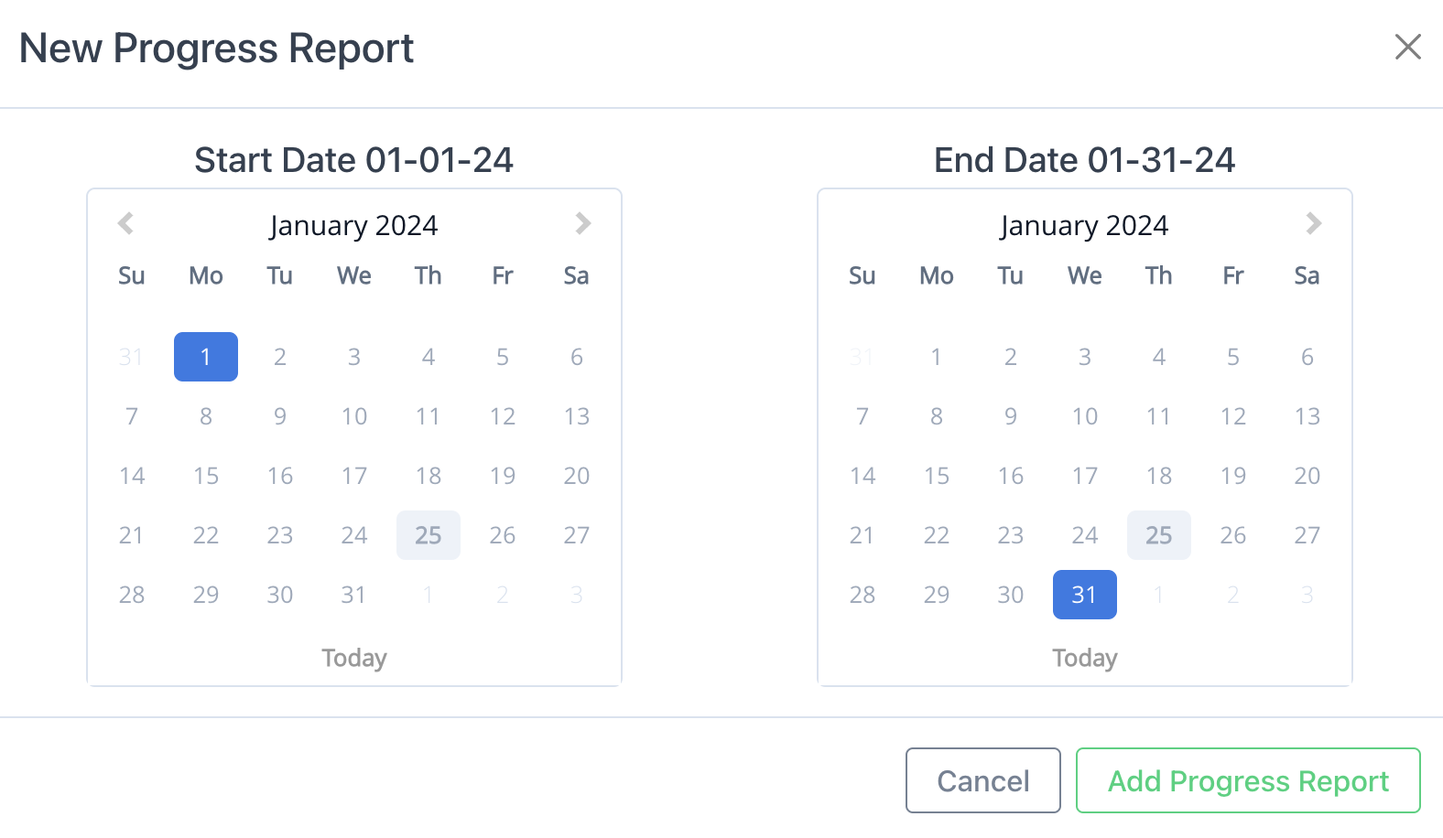Open January 2024 header of End Date calendar
The height and width of the screenshot is (838, 1443).
pyautogui.click(x=1085, y=225)
